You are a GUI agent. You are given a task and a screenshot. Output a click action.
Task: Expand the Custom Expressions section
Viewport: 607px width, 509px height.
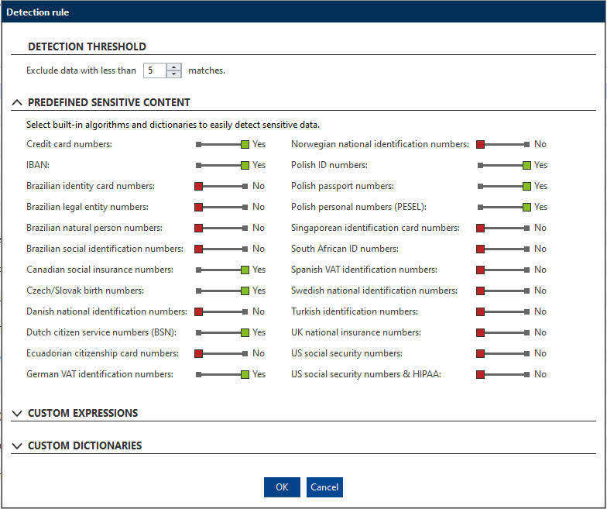click(x=17, y=414)
